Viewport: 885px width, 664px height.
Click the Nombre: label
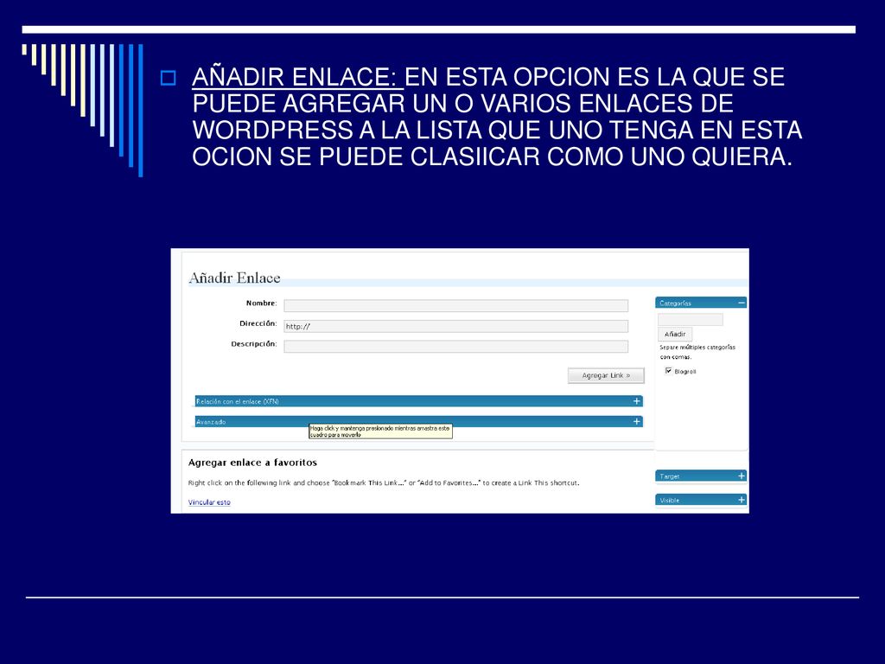tap(261, 303)
